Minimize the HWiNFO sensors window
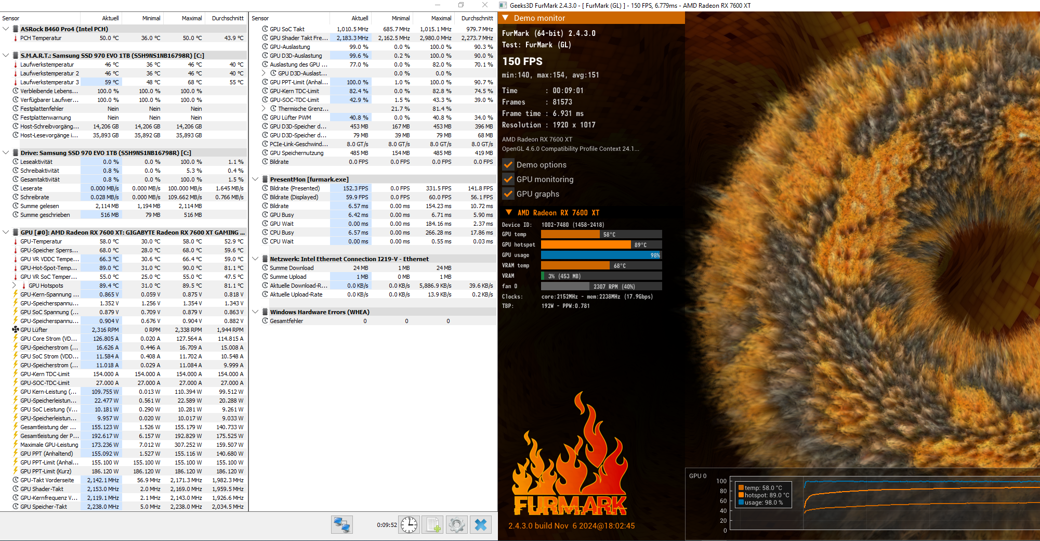Viewport: 1040px width, 541px height. pyautogui.click(x=437, y=5)
